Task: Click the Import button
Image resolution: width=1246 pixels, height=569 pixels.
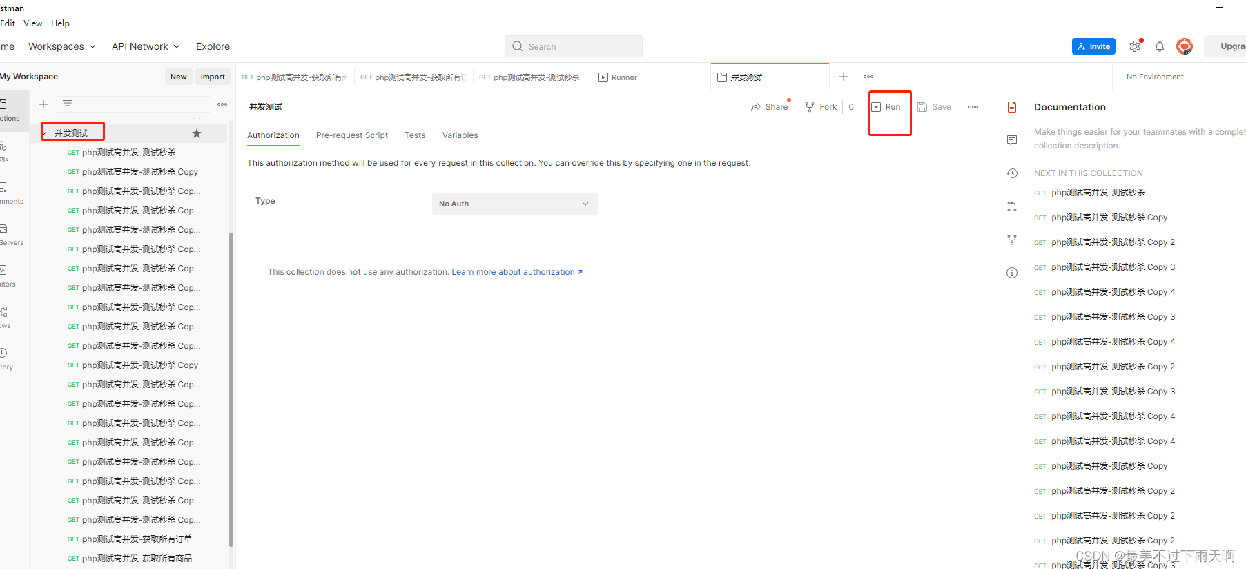Action: [213, 77]
